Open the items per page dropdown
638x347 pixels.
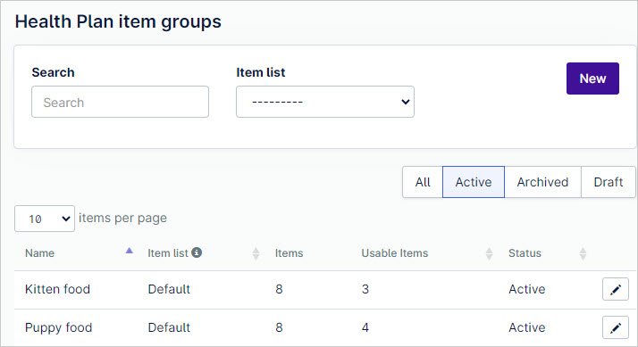(45, 219)
